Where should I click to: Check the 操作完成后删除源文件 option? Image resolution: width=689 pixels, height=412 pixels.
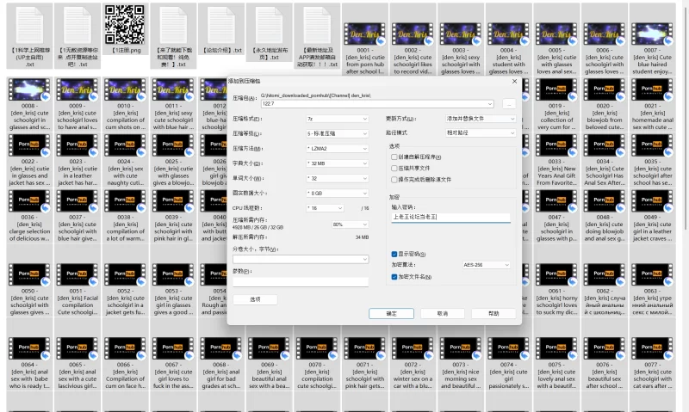(394, 179)
